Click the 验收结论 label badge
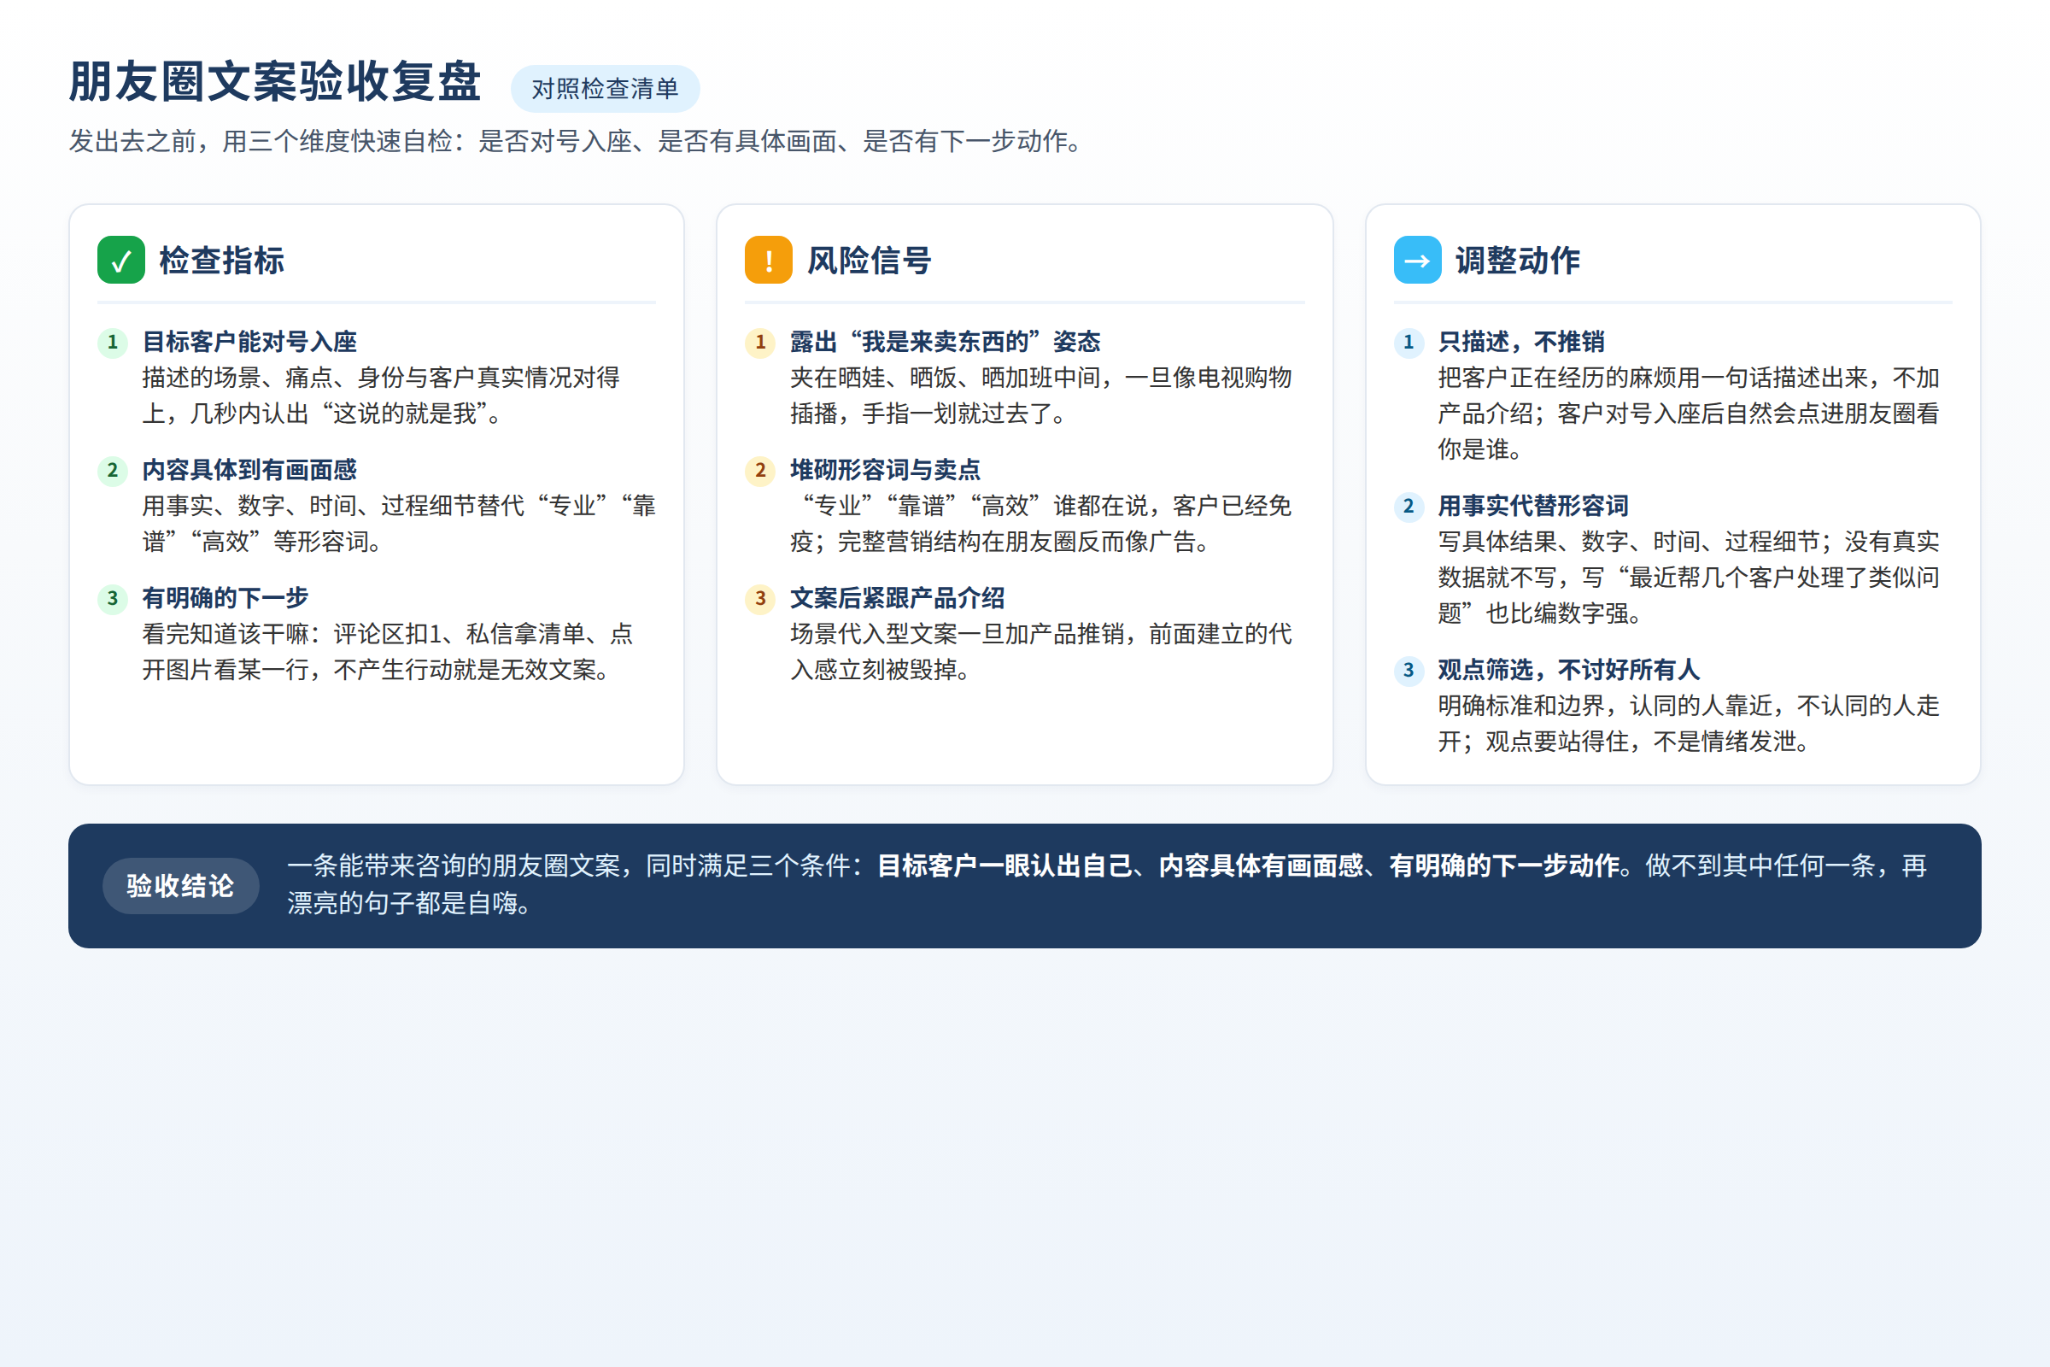 point(180,886)
